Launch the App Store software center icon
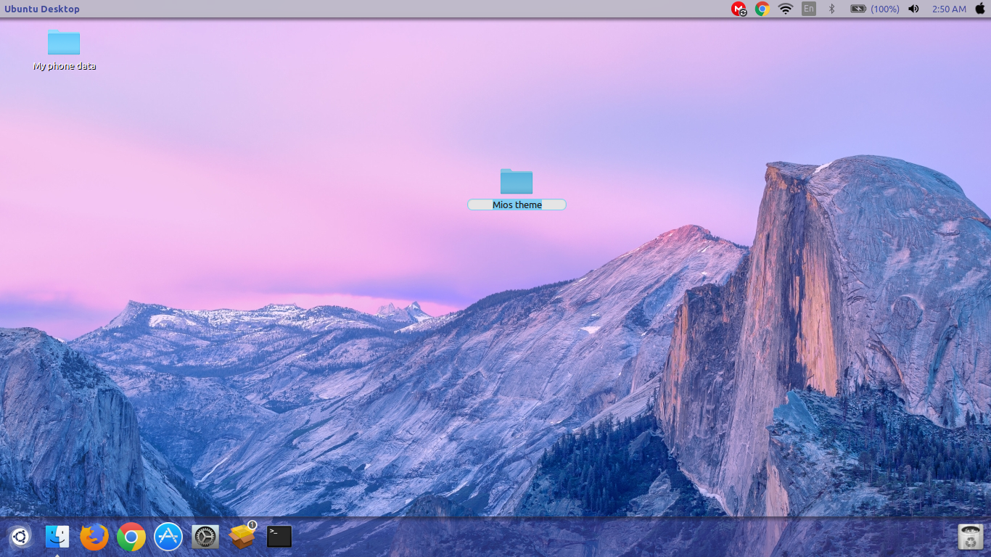The image size is (991, 557). coord(168,537)
